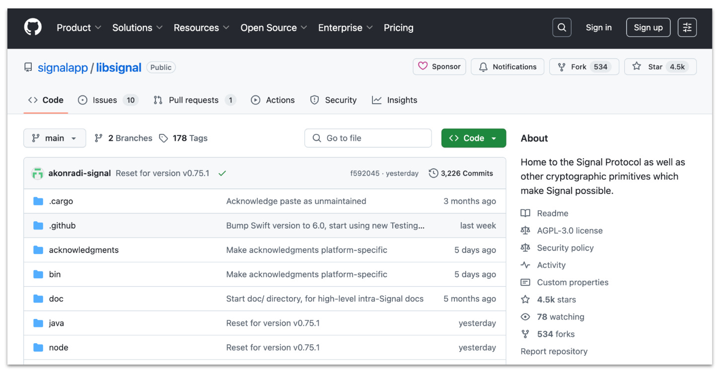
Task: Click the node folder icon
Action: coord(38,347)
